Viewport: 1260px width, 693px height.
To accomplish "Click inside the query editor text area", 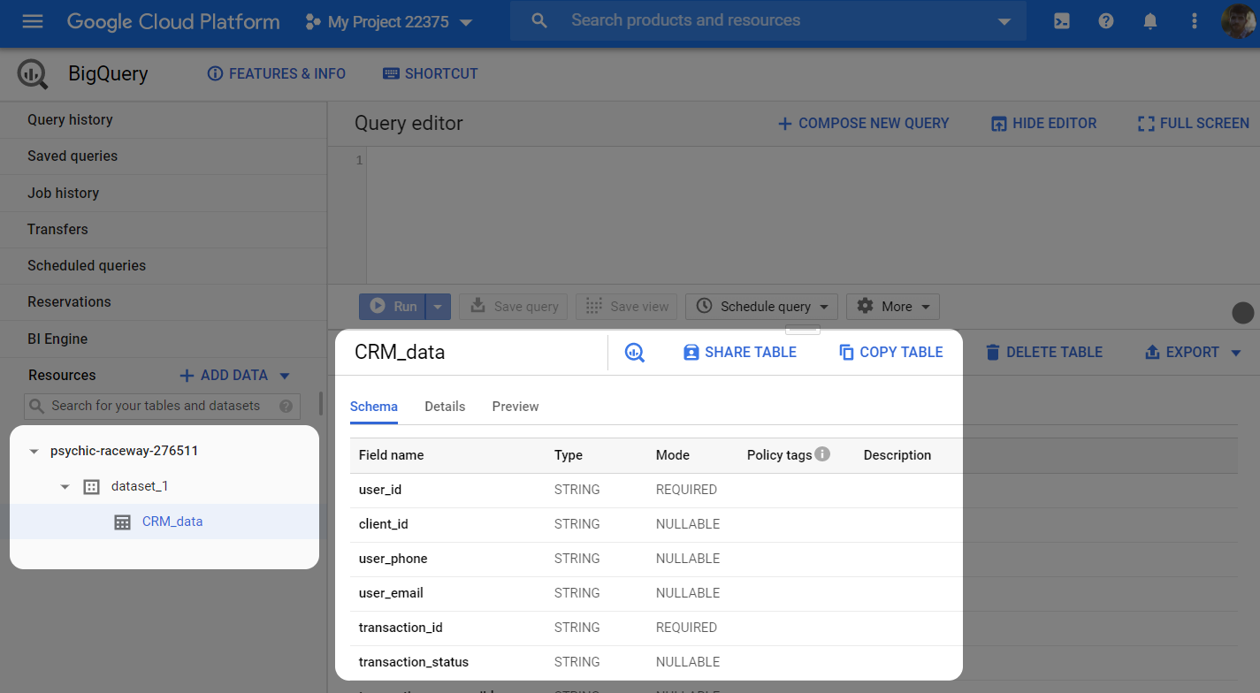I will pos(813,215).
